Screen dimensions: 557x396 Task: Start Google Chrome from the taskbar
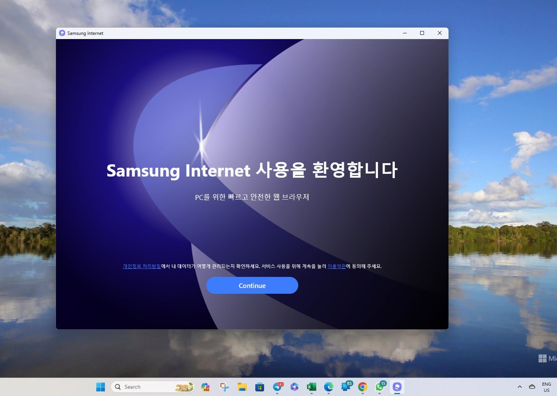[362, 387]
